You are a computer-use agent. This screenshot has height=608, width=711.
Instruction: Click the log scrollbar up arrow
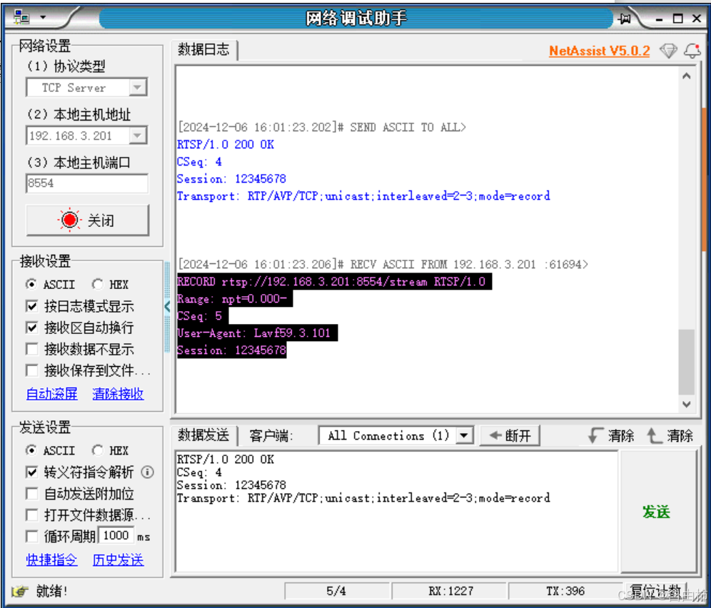pos(687,76)
